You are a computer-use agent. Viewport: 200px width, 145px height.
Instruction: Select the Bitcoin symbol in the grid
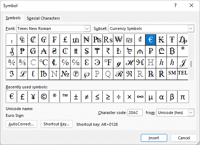[x=172, y=51]
